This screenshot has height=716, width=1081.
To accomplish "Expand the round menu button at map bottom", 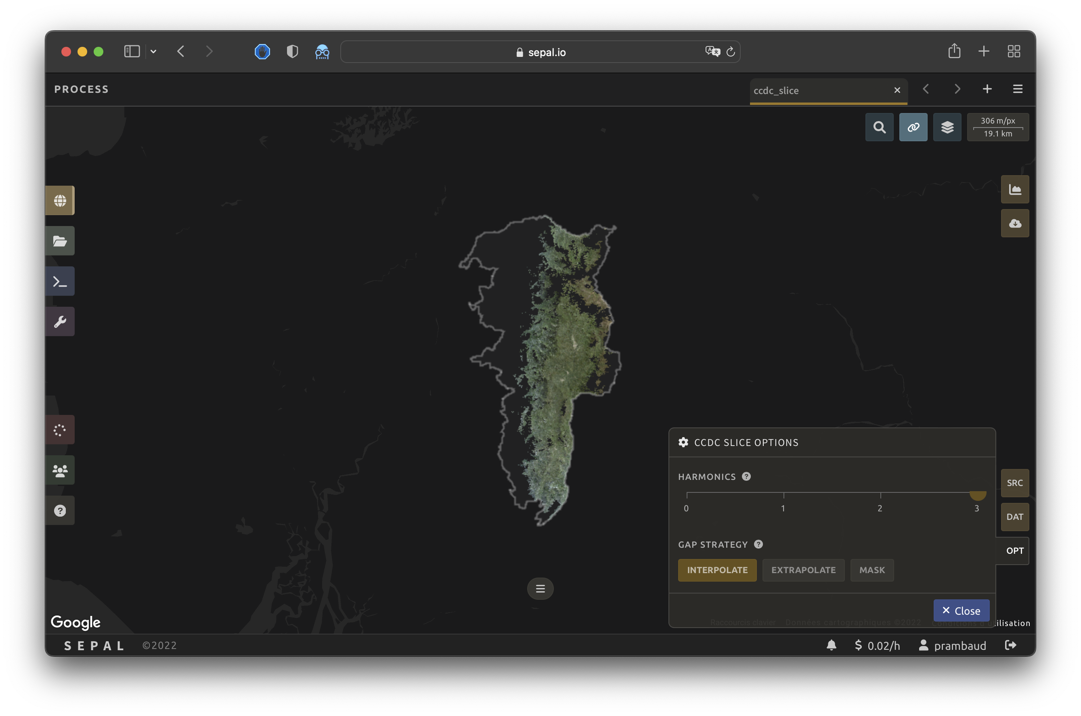I will [x=540, y=588].
